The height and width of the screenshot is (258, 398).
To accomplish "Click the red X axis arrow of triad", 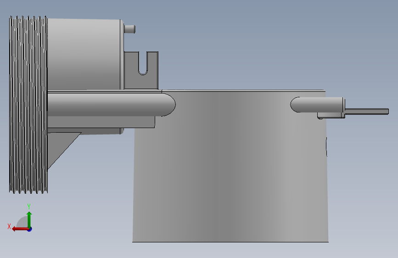I will click(x=20, y=229).
